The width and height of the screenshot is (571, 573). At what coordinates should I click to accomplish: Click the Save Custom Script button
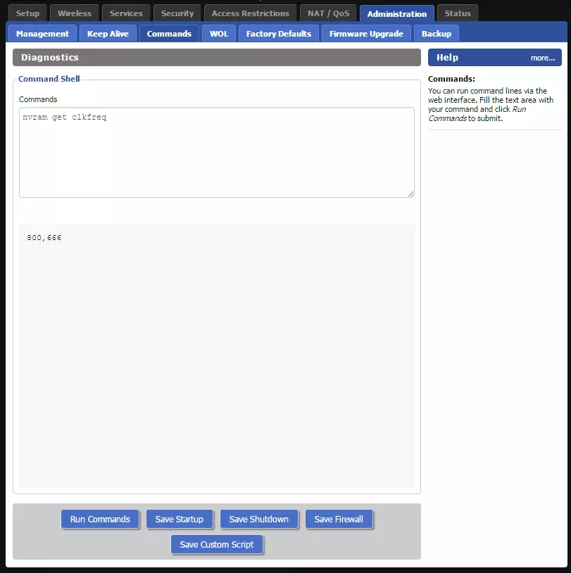(217, 545)
